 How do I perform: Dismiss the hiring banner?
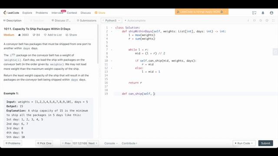[x=225, y=12]
